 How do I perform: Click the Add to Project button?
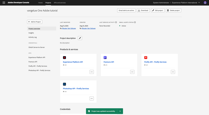[x=35, y=22]
